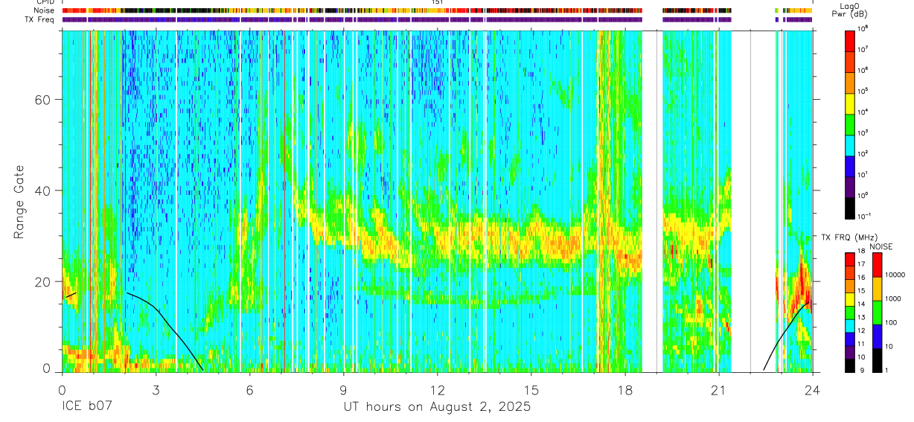
Task: Click the red top segment of the NOISE colorbar
Action: (x=876, y=265)
